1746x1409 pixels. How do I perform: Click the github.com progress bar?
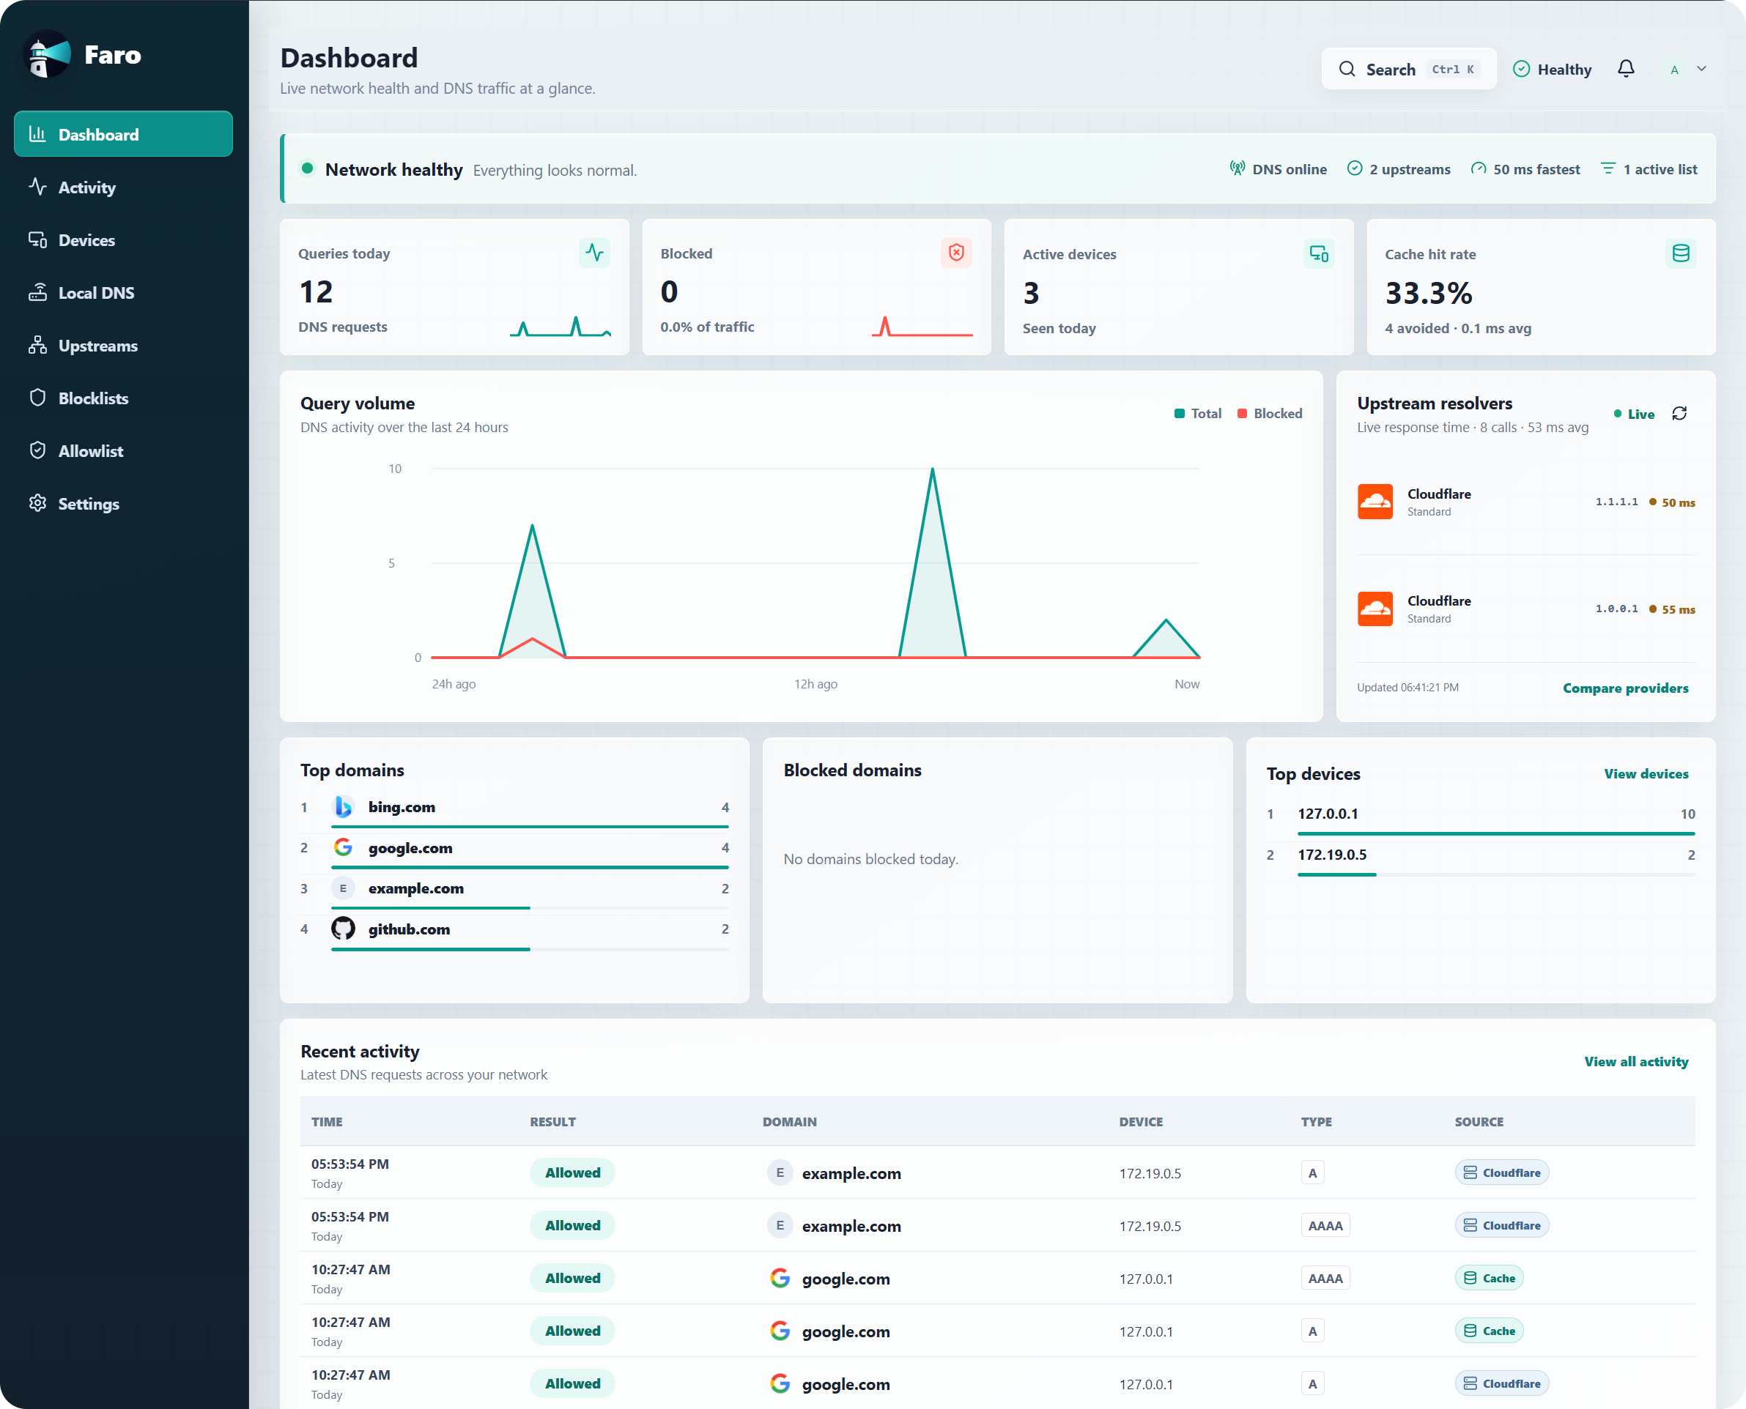pos(530,949)
